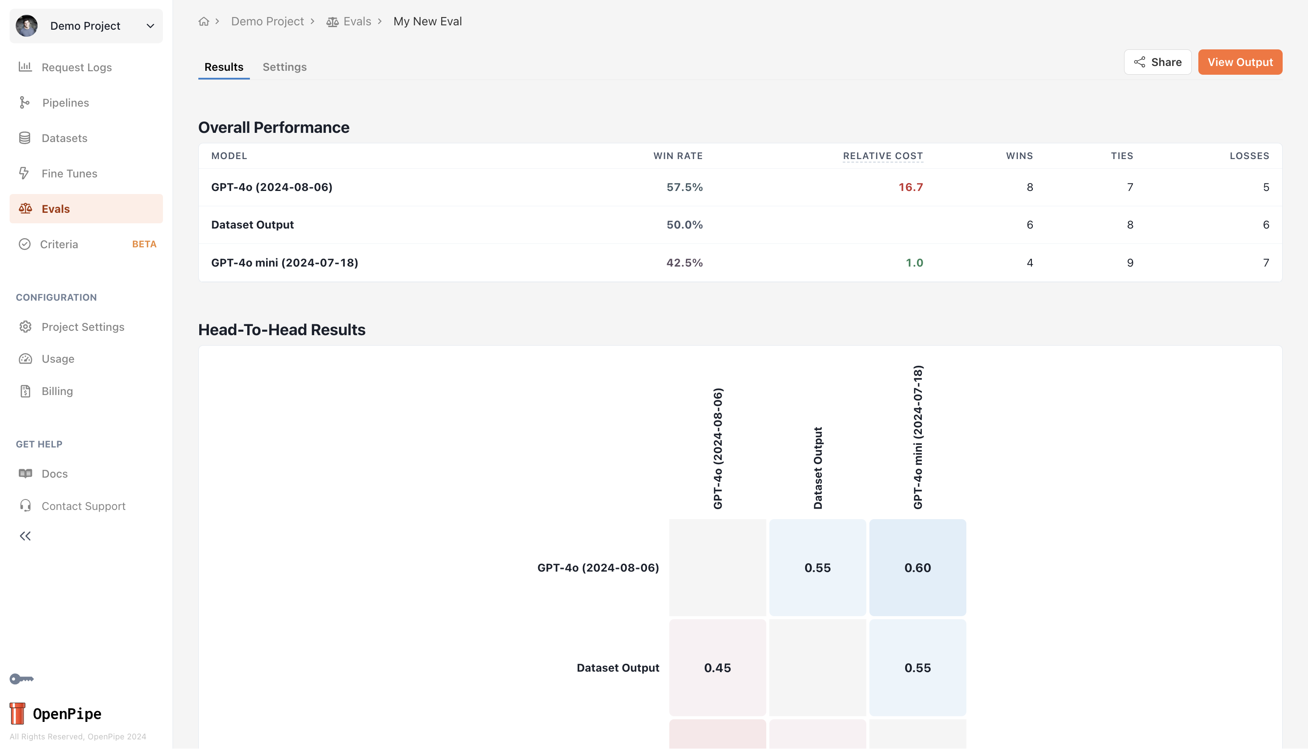1308x749 pixels.
Task: Switch to the Settings tab
Action: (x=284, y=67)
